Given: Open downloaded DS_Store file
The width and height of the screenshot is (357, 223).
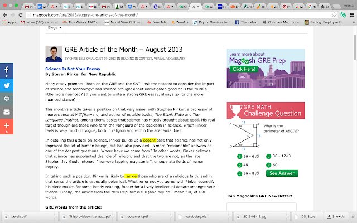Looking at the screenshot, I should tap(307, 217).
